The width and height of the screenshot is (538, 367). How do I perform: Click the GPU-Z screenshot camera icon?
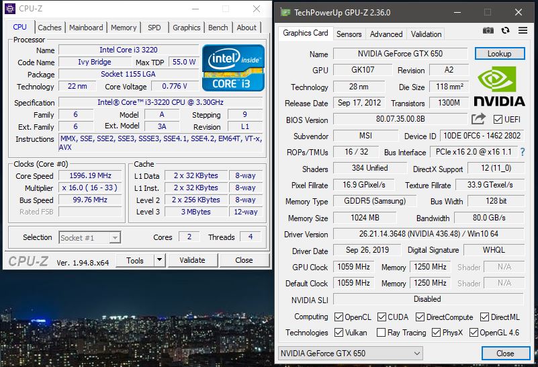pos(488,30)
